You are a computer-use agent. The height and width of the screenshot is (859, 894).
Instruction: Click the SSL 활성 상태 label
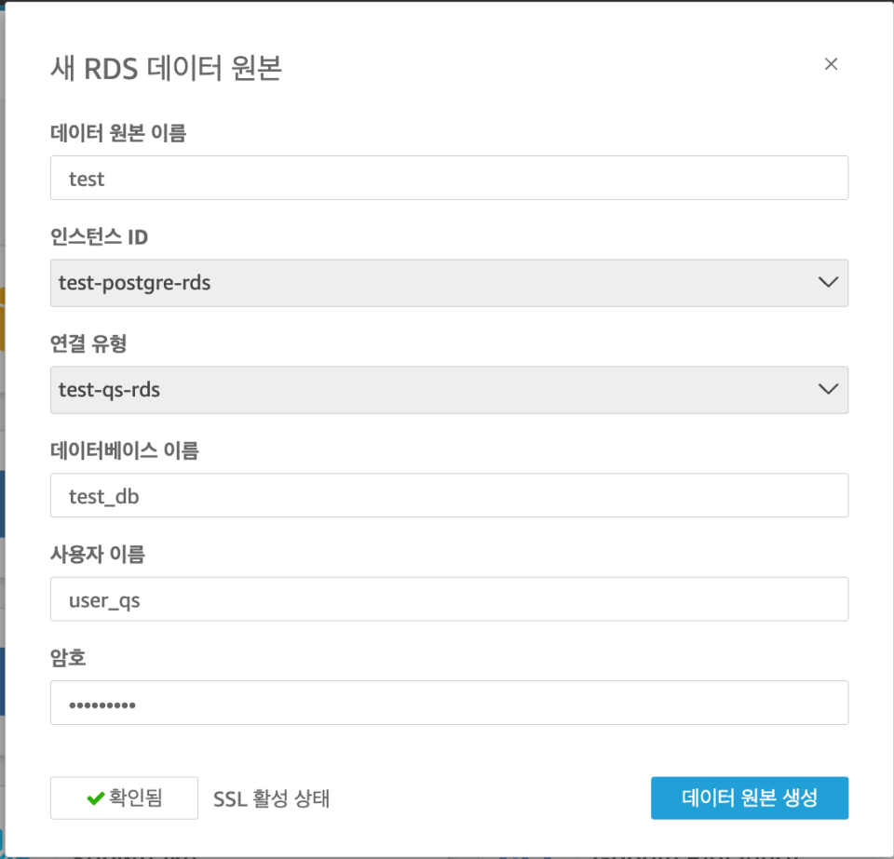click(271, 798)
